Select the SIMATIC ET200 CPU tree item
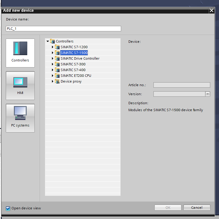219x219 pixels. click(76, 76)
